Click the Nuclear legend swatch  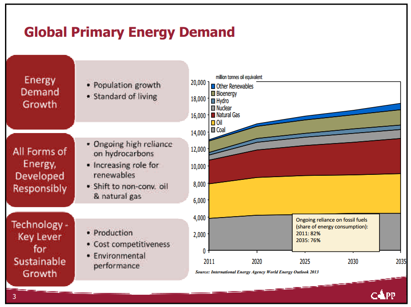point(213,108)
